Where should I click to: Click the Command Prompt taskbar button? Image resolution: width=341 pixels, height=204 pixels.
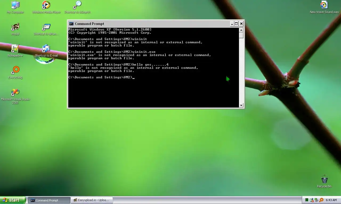coord(49,200)
